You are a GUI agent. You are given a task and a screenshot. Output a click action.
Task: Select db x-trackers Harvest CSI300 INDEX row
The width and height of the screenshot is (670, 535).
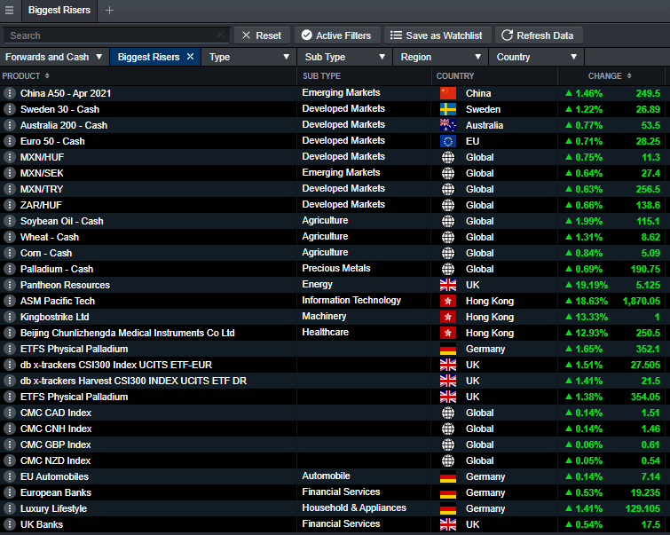[x=133, y=381]
